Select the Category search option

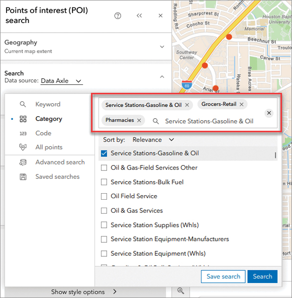point(49,119)
